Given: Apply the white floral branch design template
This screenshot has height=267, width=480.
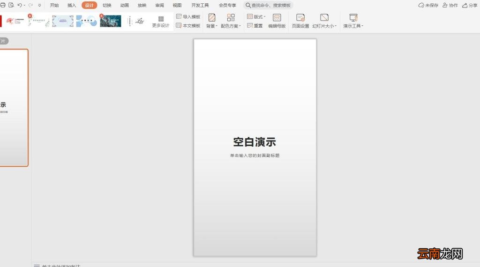Looking at the screenshot, I should 38,21.
